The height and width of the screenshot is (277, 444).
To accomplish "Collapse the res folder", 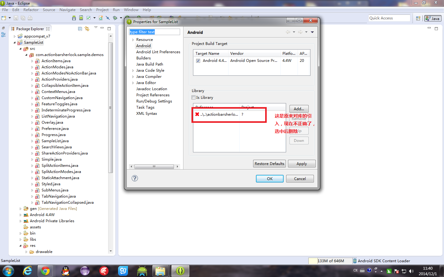I will 21,246.
